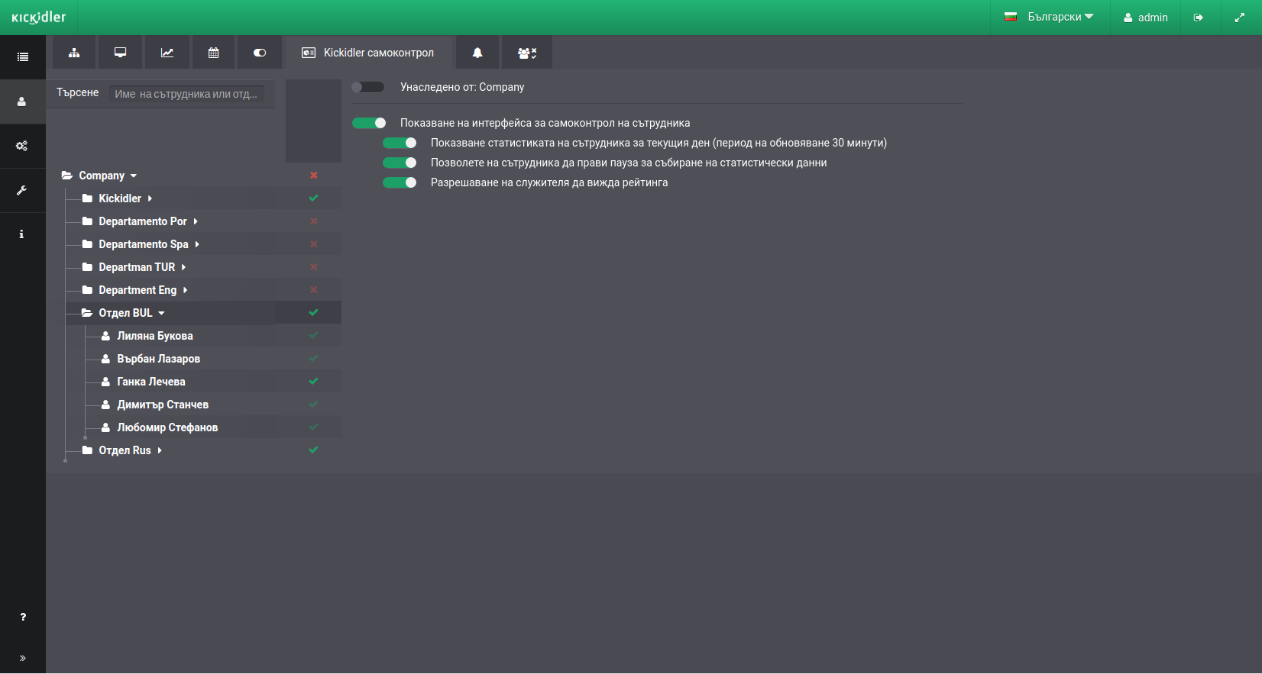The image size is (1262, 674).
Task: Toggle the inherited from Company switch
Action: pyautogui.click(x=368, y=87)
